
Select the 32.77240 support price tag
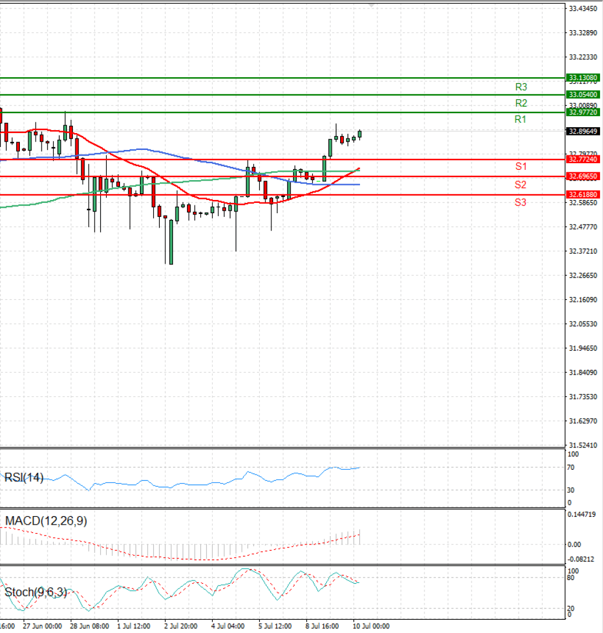[582, 159]
